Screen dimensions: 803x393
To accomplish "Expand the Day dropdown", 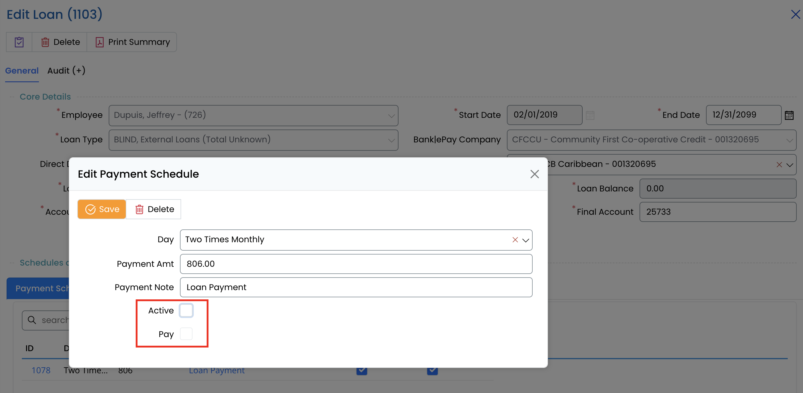I will coord(525,240).
